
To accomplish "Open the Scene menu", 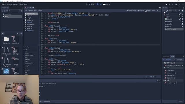I will (4, 4).
